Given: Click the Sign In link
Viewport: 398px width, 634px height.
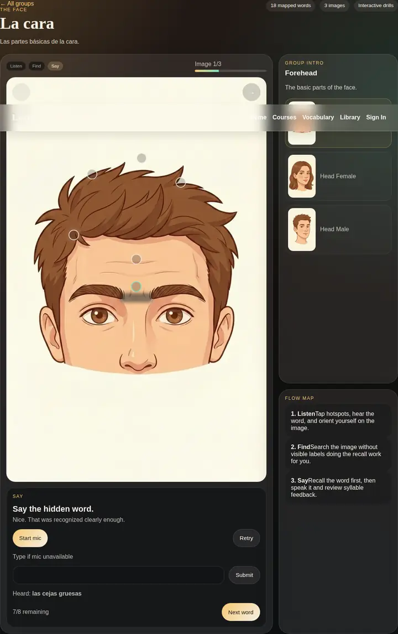Looking at the screenshot, I should 376,117.
